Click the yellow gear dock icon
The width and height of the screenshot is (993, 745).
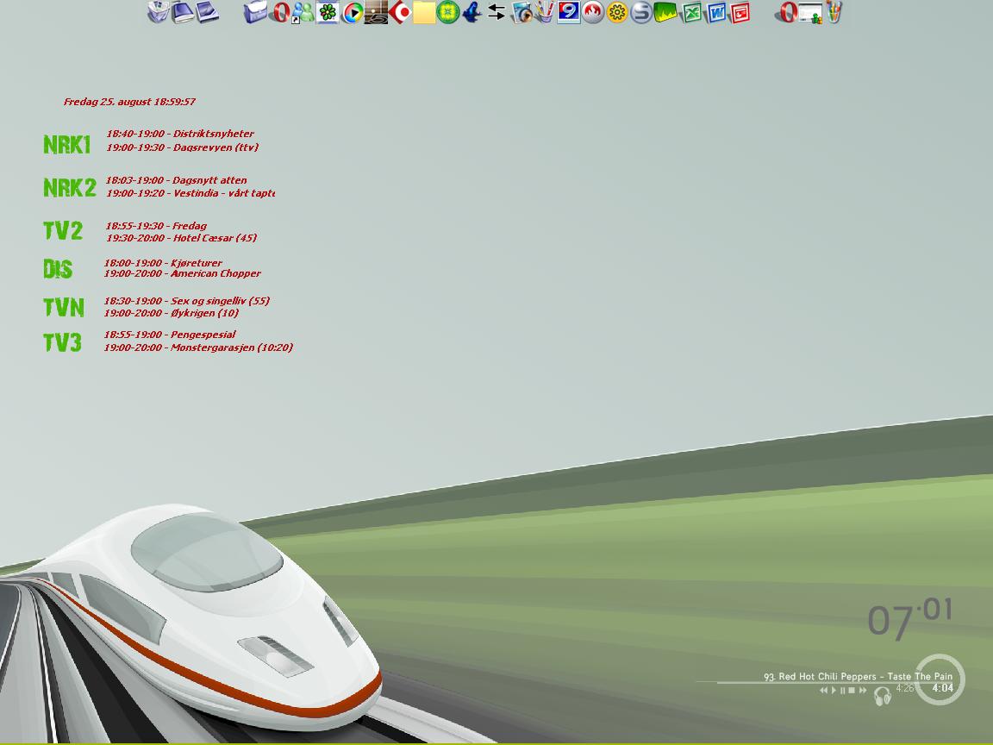point(617,13)
